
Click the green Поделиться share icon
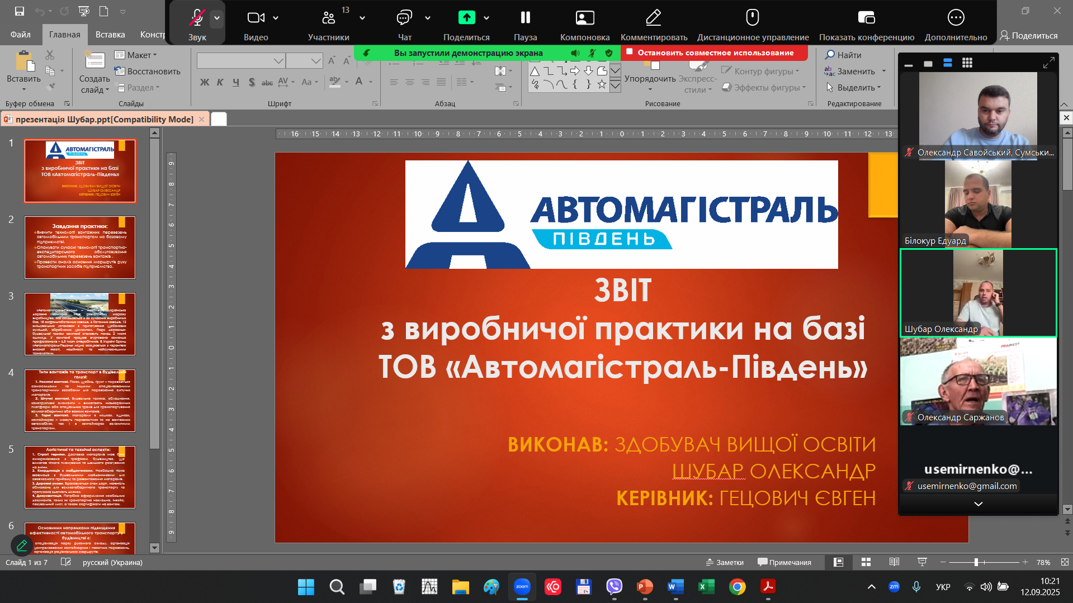[x=466, y=18]
